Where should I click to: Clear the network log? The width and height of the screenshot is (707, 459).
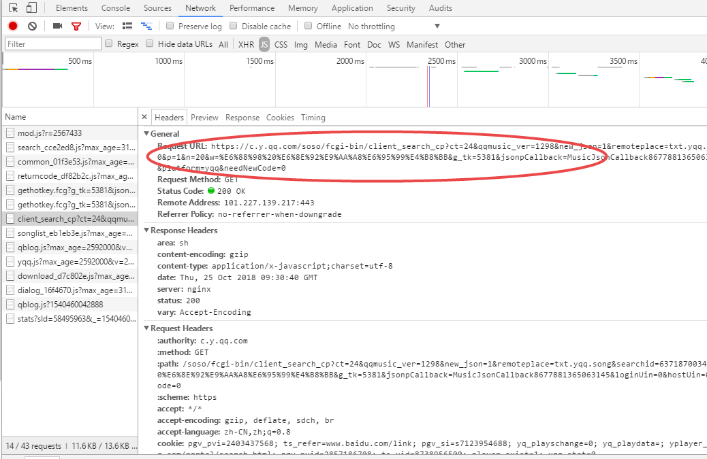(x=32, y=26)
